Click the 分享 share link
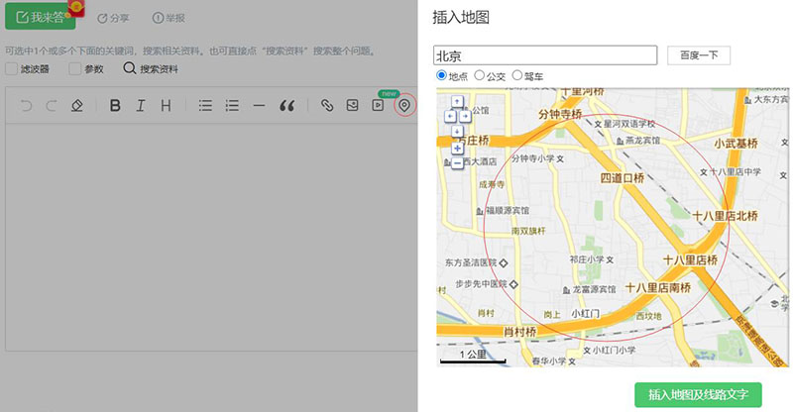Screen dimensions: 793x412 coord(113,18)
